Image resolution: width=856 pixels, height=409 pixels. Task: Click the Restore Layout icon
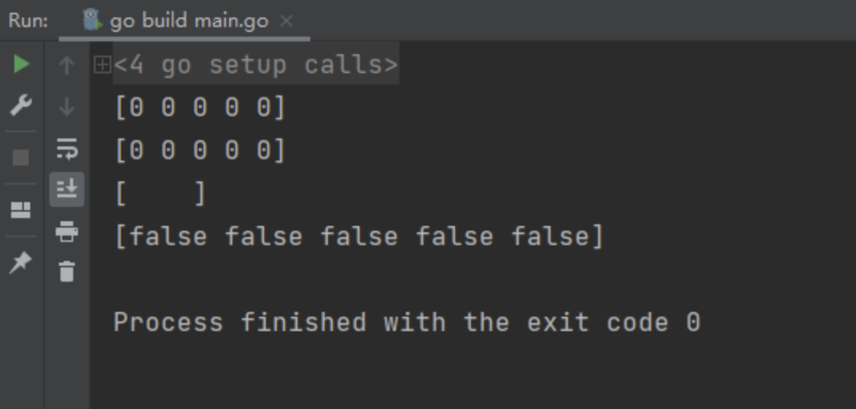21,210
